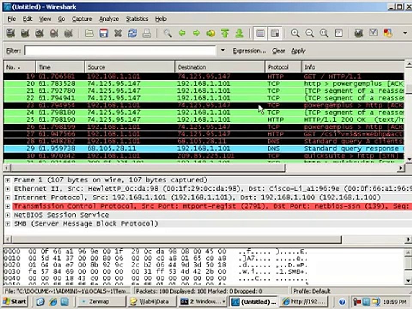Switch to \\lab4\Data taskbar window

click(152, 301)
